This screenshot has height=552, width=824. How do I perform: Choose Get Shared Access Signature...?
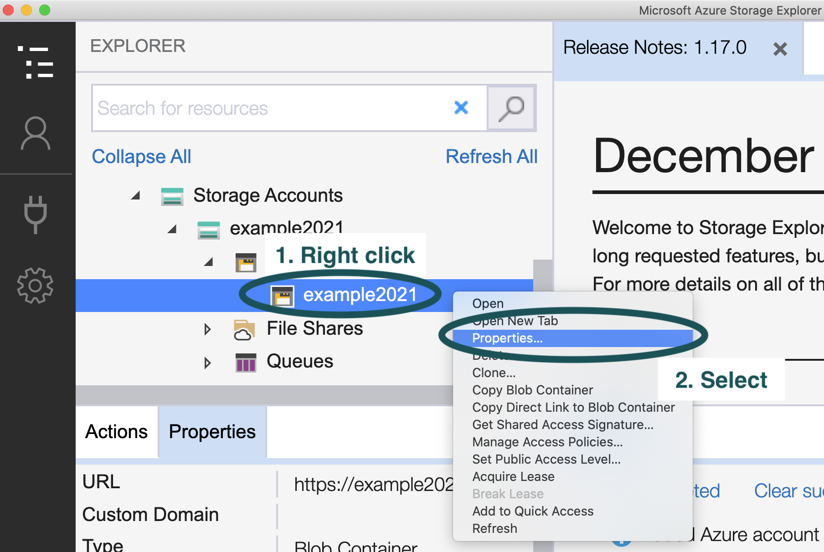click(563, 425)
